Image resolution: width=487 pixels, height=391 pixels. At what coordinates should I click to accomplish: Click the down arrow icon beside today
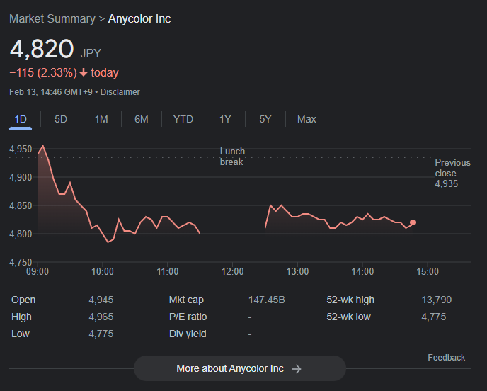84,73
